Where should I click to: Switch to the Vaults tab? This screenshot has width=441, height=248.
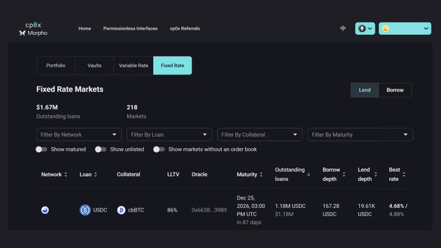coord(94,65)
